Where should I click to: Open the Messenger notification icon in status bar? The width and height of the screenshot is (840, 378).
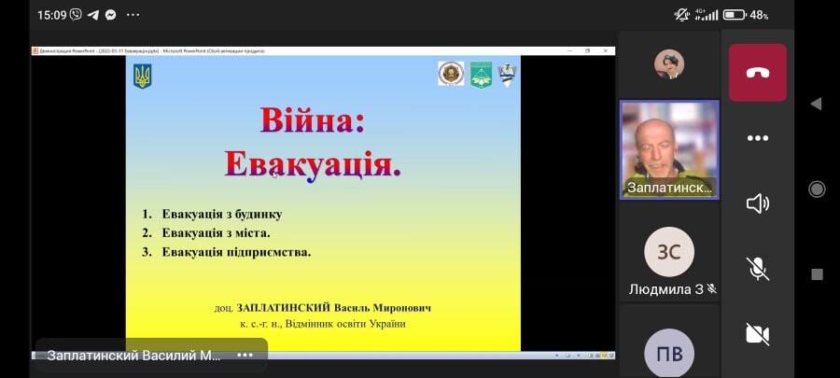tap(110, 15)
